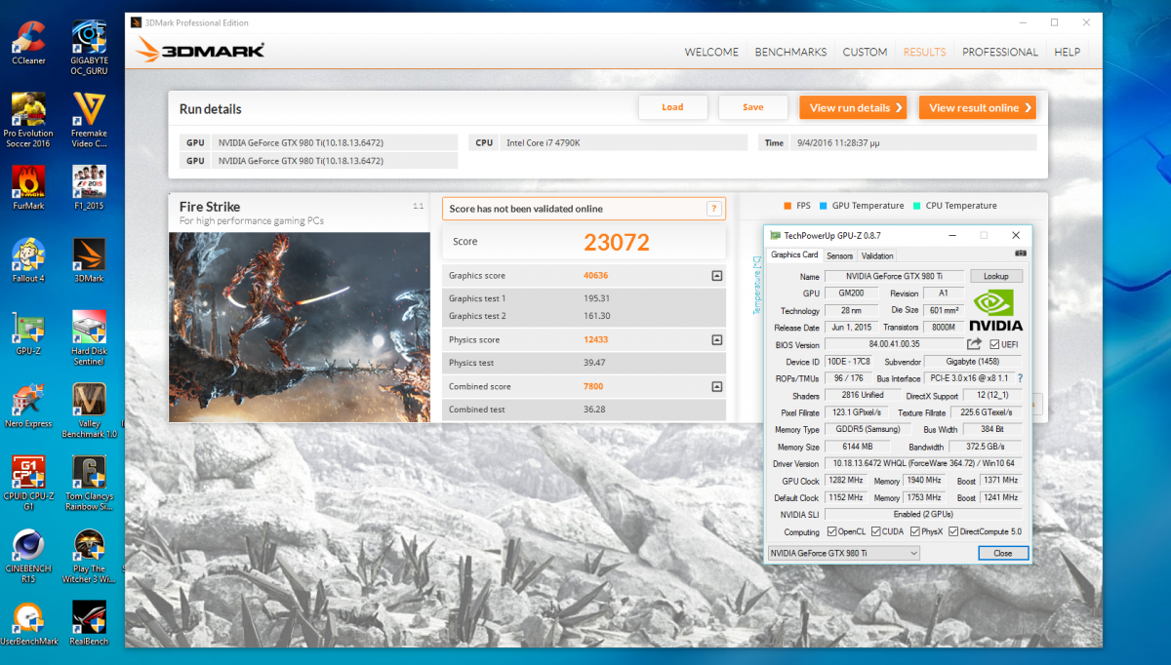Click the Physics score 12433 value

click(x=597, y=340)
